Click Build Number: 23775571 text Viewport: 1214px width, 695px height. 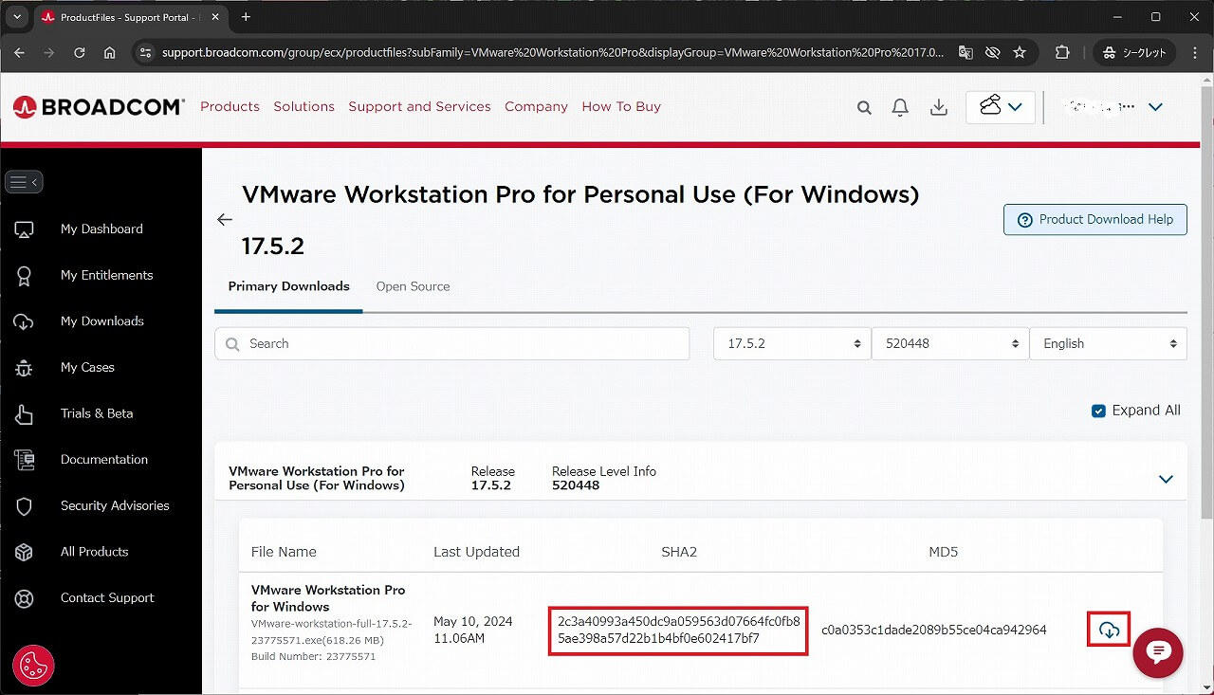[313, 656]
